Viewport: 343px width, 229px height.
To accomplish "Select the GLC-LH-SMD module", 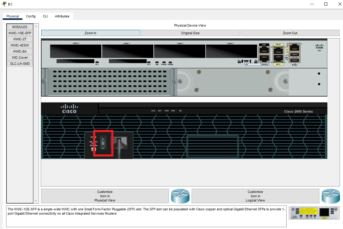I will tap(20, 64).
